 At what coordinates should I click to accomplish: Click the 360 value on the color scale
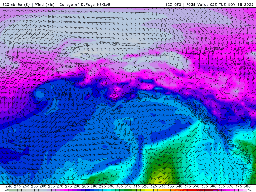[x=213, y=186]
